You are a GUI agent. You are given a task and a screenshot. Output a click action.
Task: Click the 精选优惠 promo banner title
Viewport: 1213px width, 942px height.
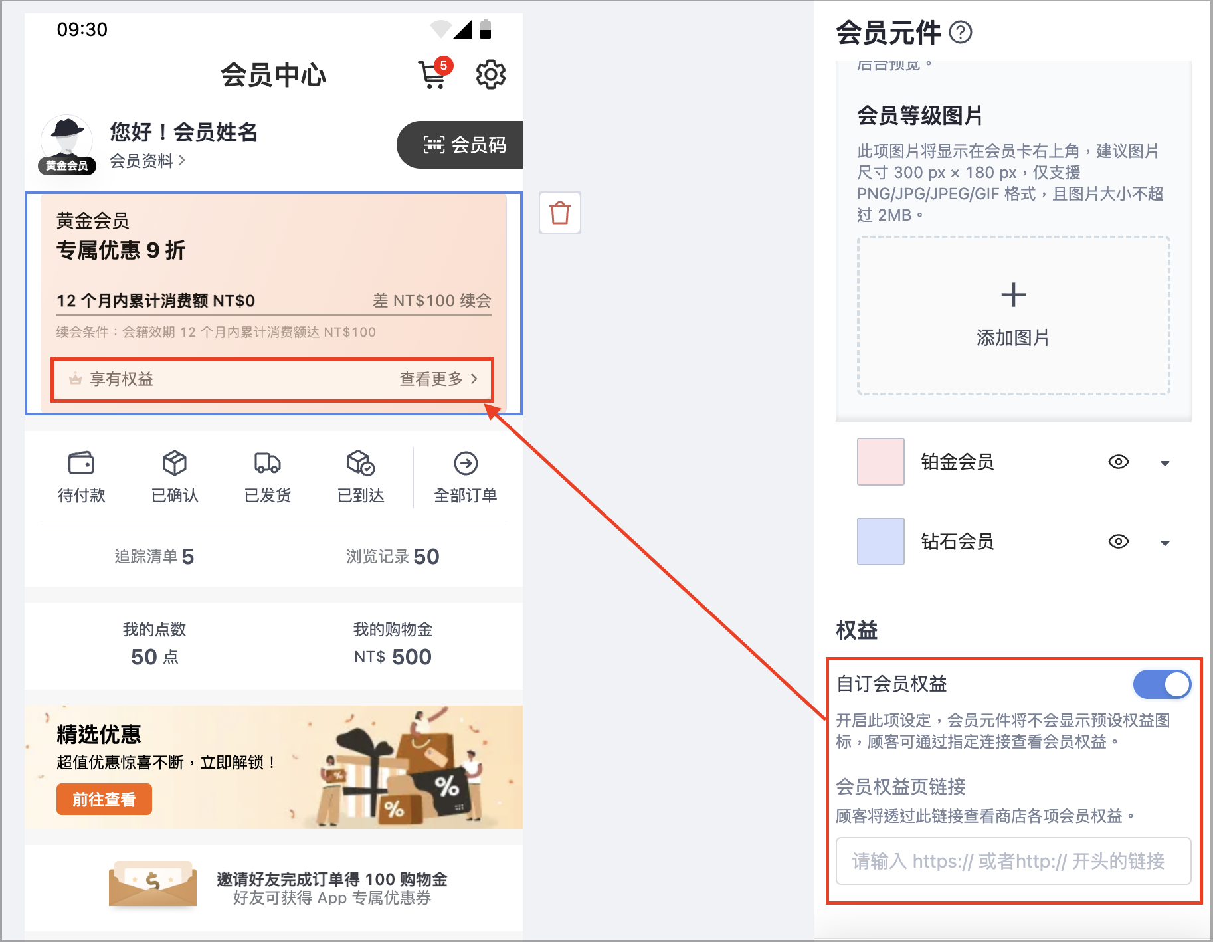[99, 734]
